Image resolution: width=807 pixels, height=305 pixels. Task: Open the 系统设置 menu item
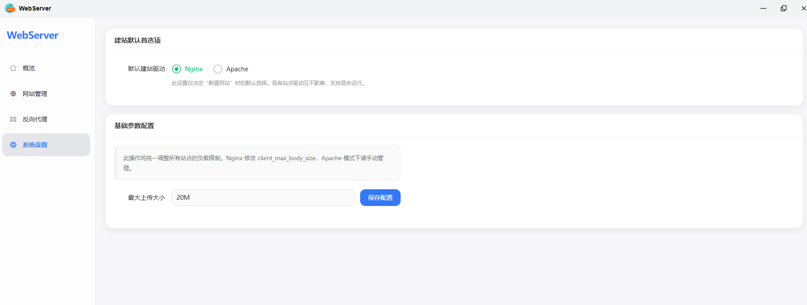[46, 145]
